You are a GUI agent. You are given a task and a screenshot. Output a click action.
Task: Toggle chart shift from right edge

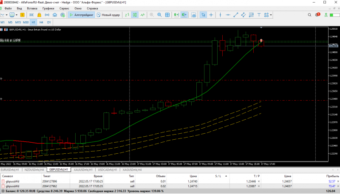point(184,15)
